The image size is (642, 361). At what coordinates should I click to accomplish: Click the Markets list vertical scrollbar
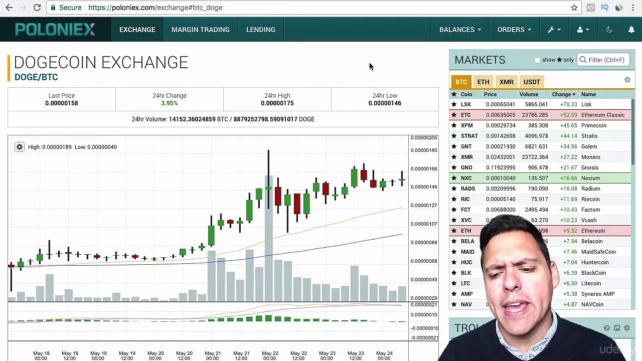tap(633, 132)
